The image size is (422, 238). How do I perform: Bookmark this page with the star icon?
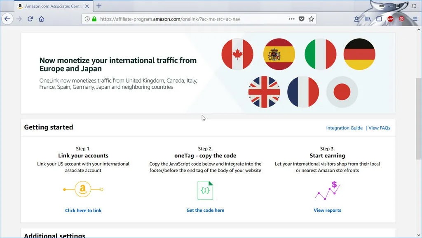(x=312, y=19)
